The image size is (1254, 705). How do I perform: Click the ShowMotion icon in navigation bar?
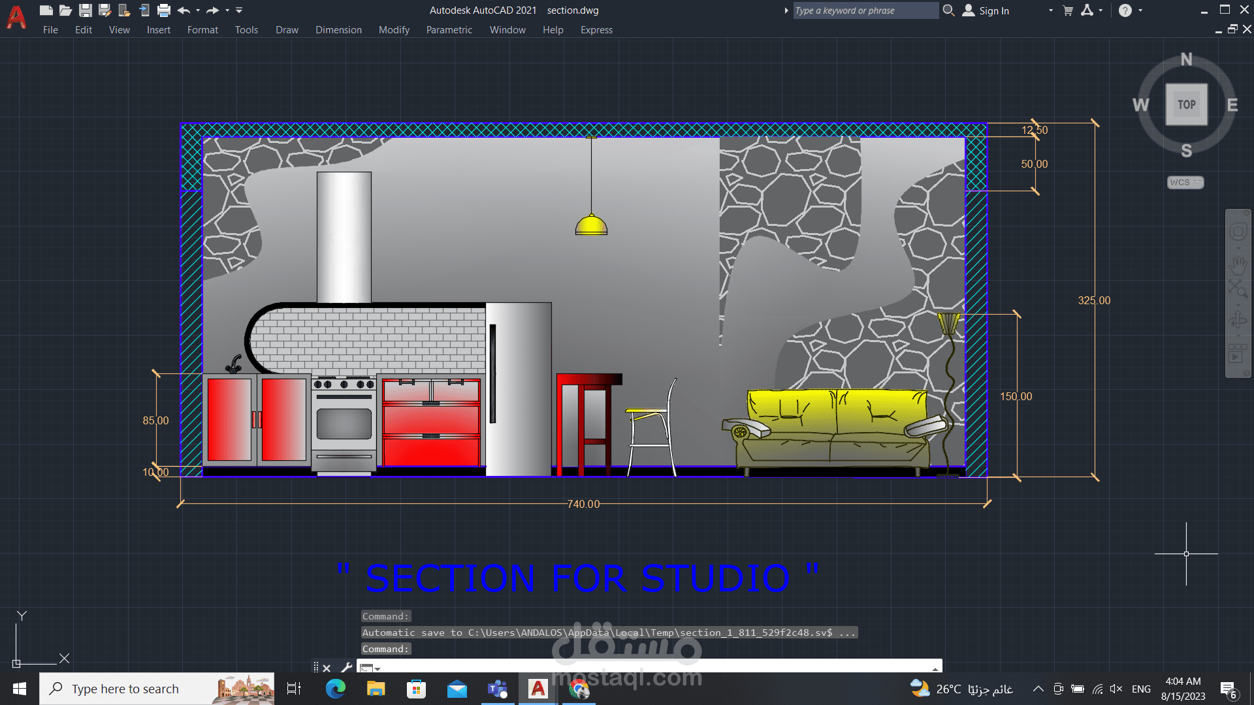(1237, 354)
